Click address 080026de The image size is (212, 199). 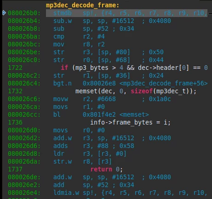coord(24,177)
